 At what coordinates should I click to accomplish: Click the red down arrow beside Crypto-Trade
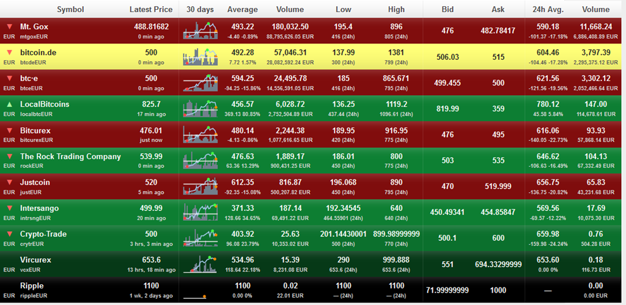(10, 234)
